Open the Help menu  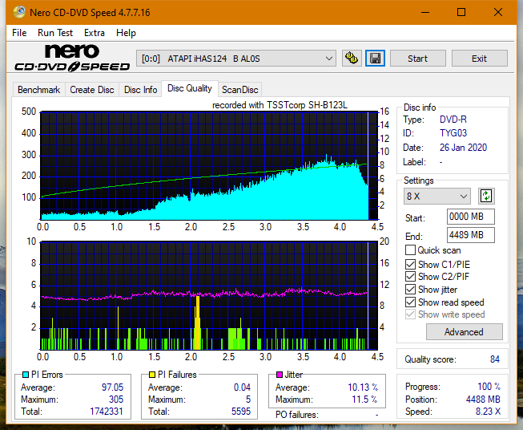click(x=126, y=33)
